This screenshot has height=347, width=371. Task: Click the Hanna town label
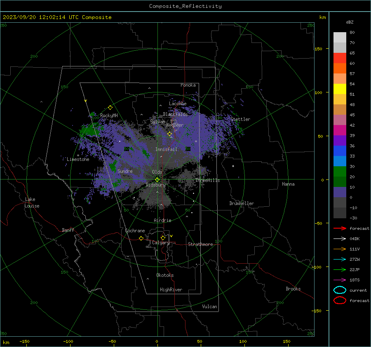(x=288, y=184)
